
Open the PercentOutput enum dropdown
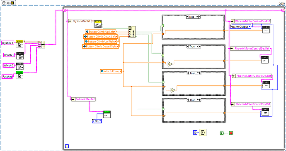coord(240,27)
